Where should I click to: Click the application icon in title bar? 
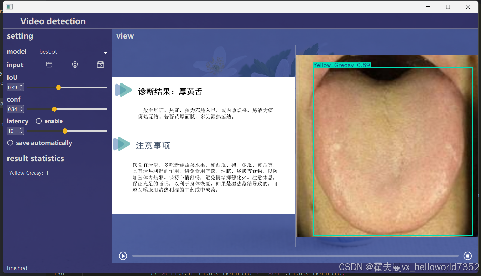9,6
